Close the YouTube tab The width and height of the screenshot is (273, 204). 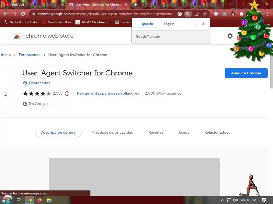(62, 5)
